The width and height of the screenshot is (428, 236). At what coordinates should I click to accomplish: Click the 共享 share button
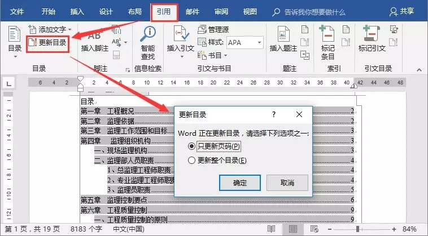402,11
